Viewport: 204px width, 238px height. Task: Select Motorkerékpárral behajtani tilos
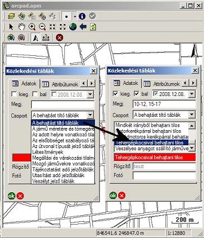[x=151, y=131]
